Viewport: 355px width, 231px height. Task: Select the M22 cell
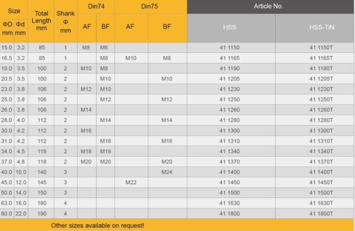131,182
